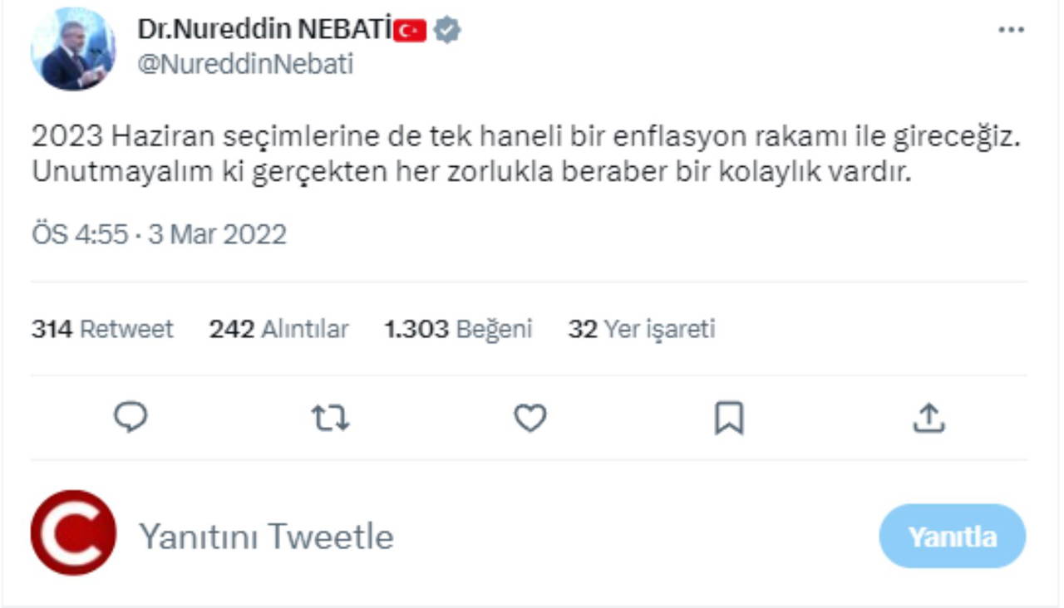The width and height of the screenshot is (1064, 608).
Task: Open the share tweet icon
Action: pyautogui.click(x=928, y=418)
